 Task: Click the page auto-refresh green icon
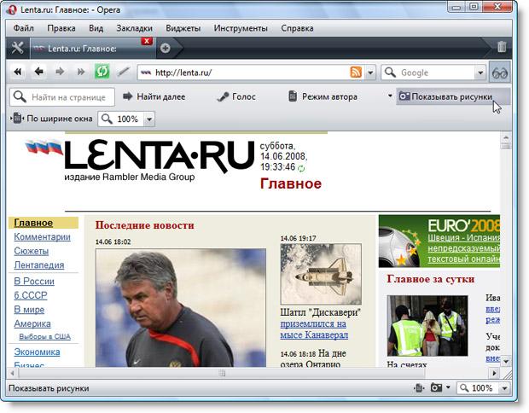(301, 168)
